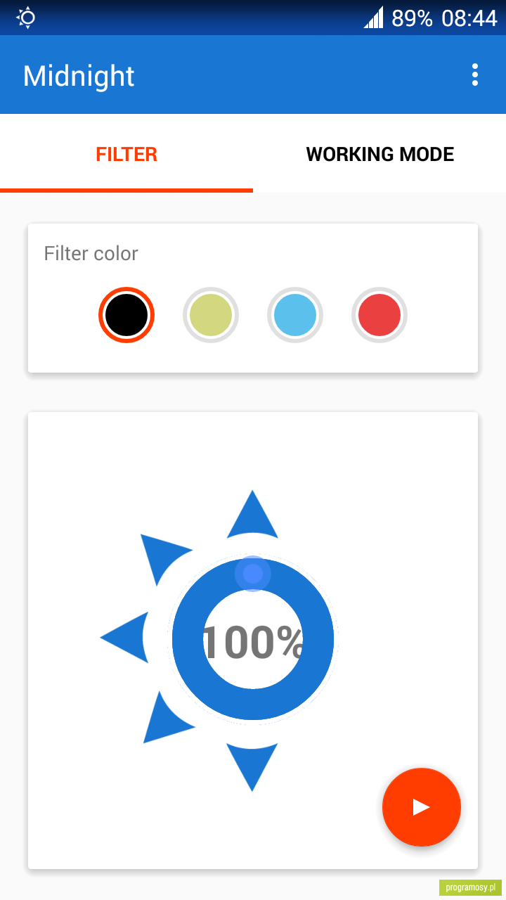Viewport: 506px width, 900px height.
Task: Tap the brightness icon in status bar
Action: coord(26,18)
